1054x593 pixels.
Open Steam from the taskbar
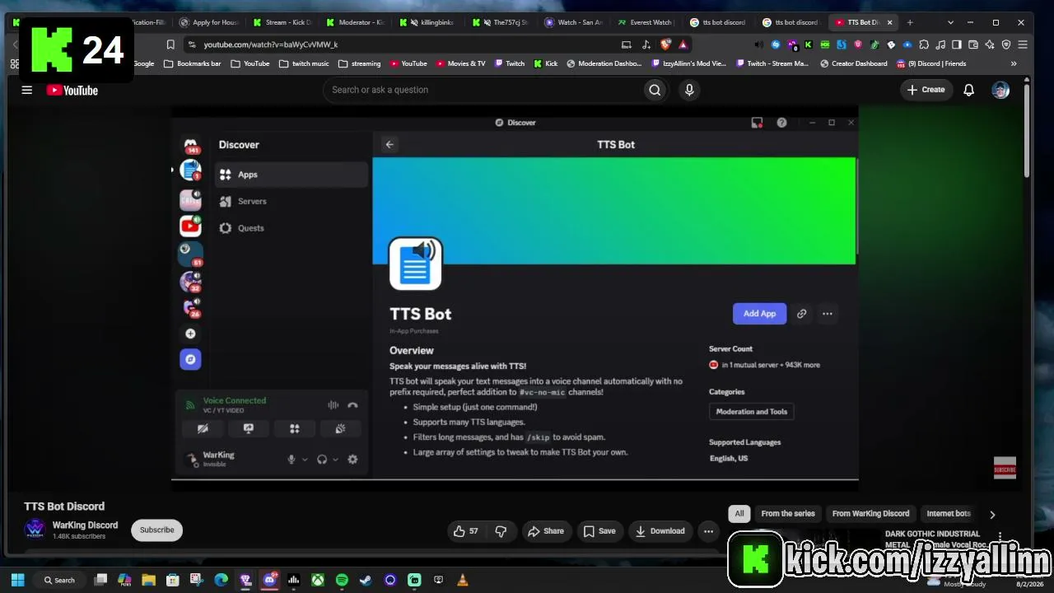point(366,580)
